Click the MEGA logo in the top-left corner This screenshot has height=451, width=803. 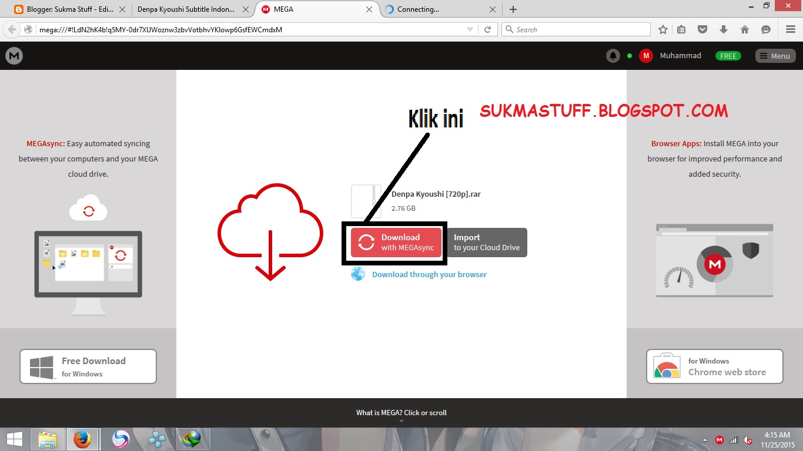click(13, 56)
